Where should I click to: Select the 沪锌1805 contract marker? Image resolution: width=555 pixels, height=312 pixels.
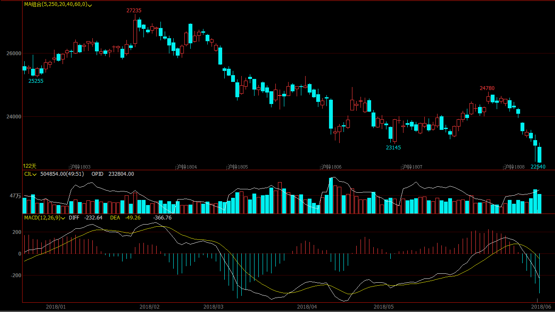coord(237,167)
